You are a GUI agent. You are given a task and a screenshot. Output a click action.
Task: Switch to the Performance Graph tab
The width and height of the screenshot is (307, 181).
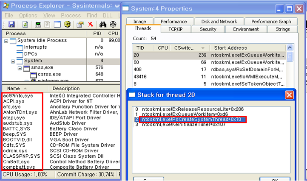(x=271, y=22)
